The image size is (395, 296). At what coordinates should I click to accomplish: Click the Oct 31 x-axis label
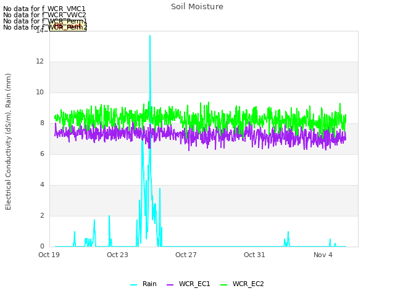254,255
